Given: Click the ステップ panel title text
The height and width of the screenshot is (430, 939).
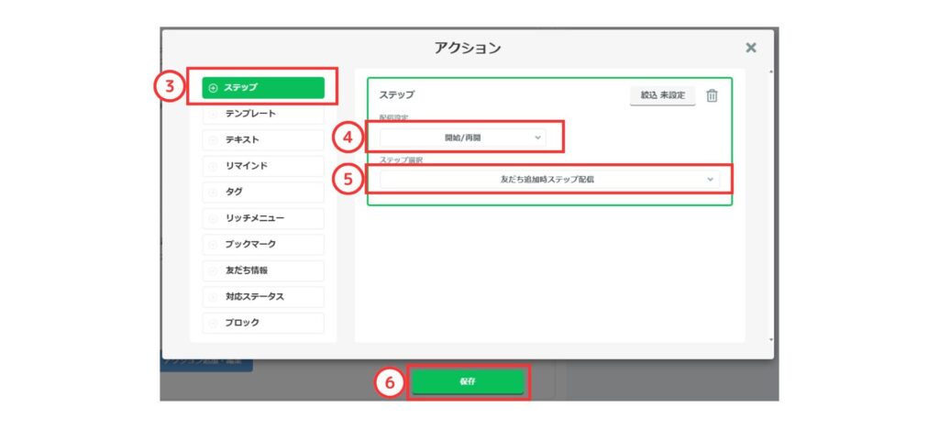Looking at the screenshot, I should [397, 95].
